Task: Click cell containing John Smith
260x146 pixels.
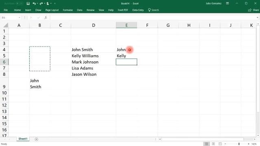Action: (93, 49)
